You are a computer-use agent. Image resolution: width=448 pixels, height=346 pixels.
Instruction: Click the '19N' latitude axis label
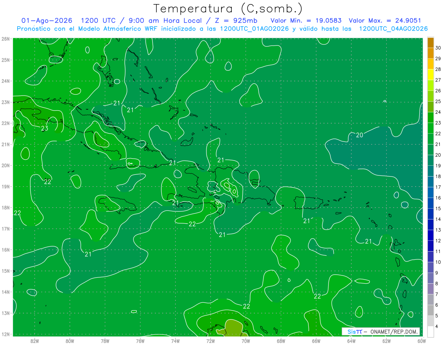(6, 186)
